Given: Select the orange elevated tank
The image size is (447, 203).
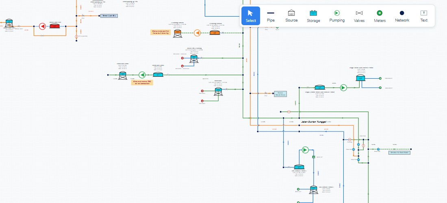Looking at the screenshot, I should click(178, 33).
